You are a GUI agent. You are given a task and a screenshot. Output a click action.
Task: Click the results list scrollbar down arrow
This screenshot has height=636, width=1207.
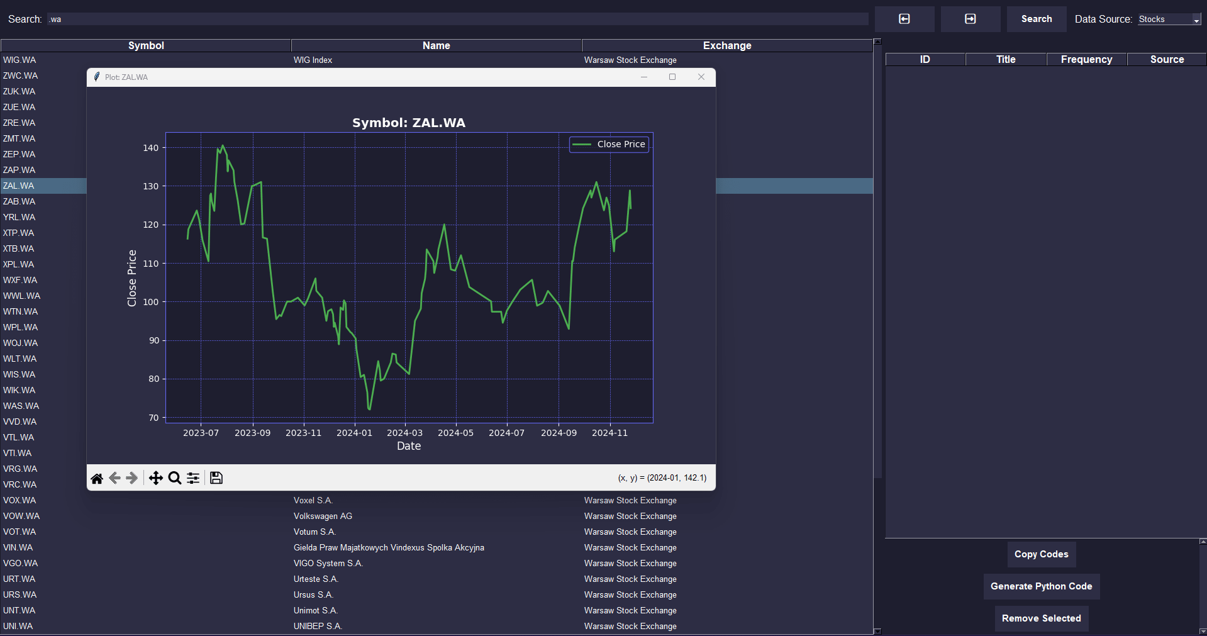pyautogui.click(x=877, y=631)
